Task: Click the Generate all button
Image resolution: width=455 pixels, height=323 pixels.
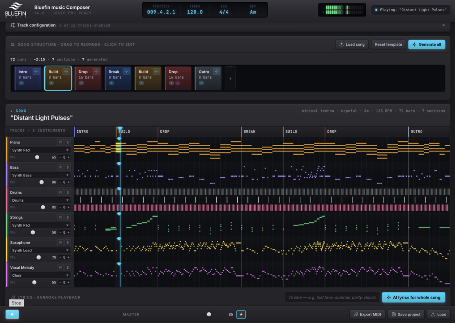Action: [x=427, y=44]
